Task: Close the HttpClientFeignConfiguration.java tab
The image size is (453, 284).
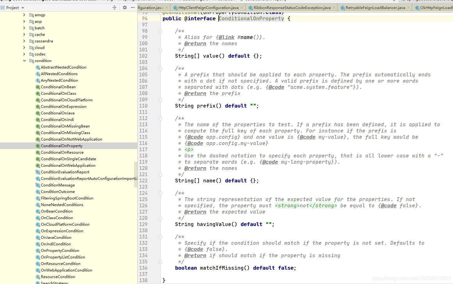Action: coord(242,8)
